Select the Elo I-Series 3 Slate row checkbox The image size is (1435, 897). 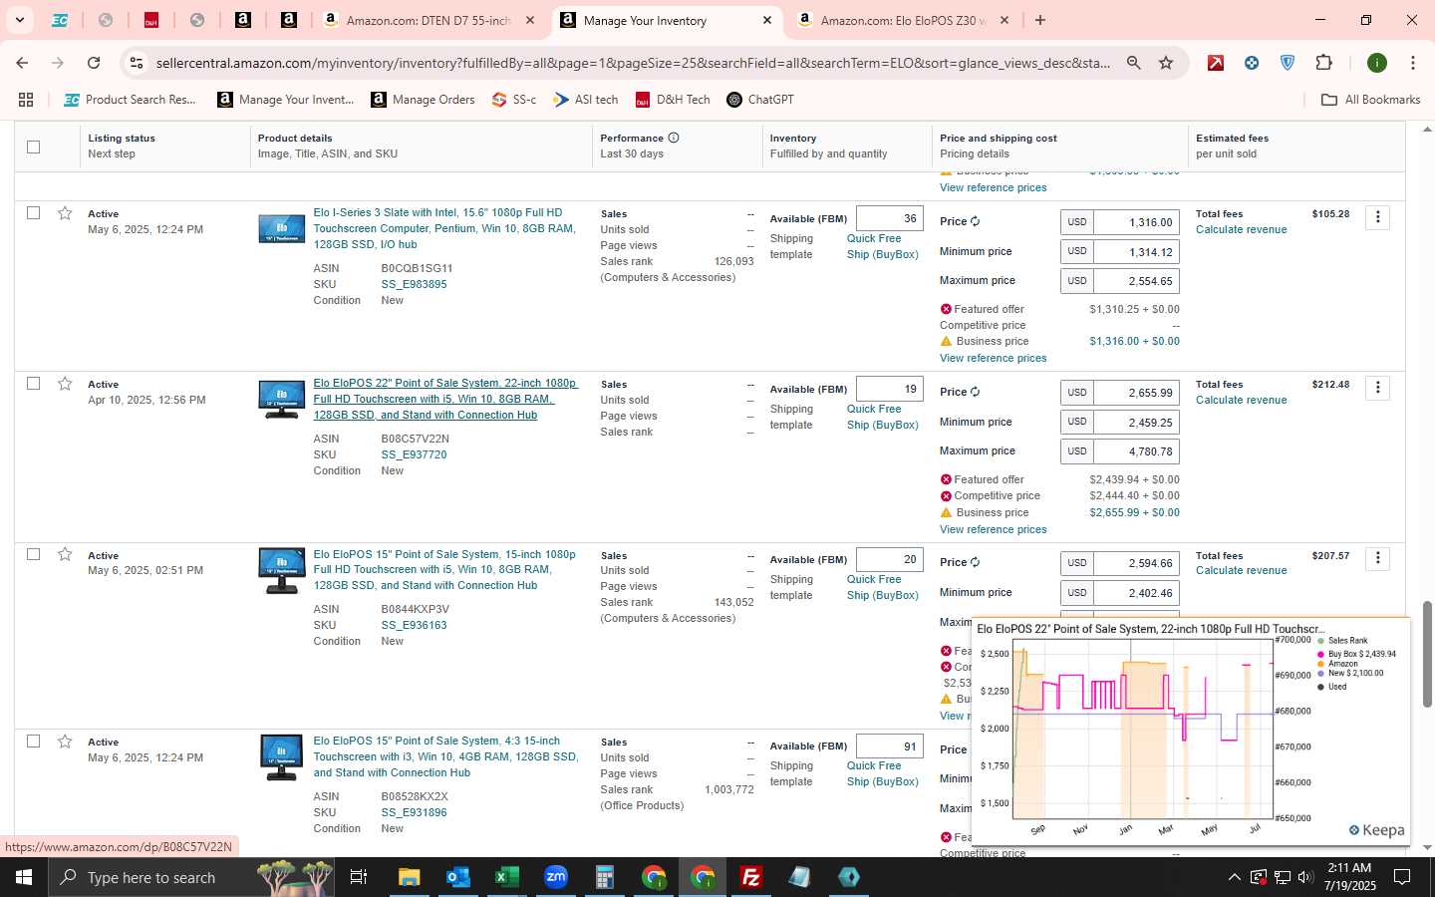[33, 212]
